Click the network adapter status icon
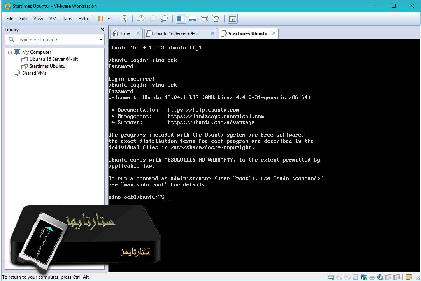Screen dimensions: 421x281 [x=363, y=277]
